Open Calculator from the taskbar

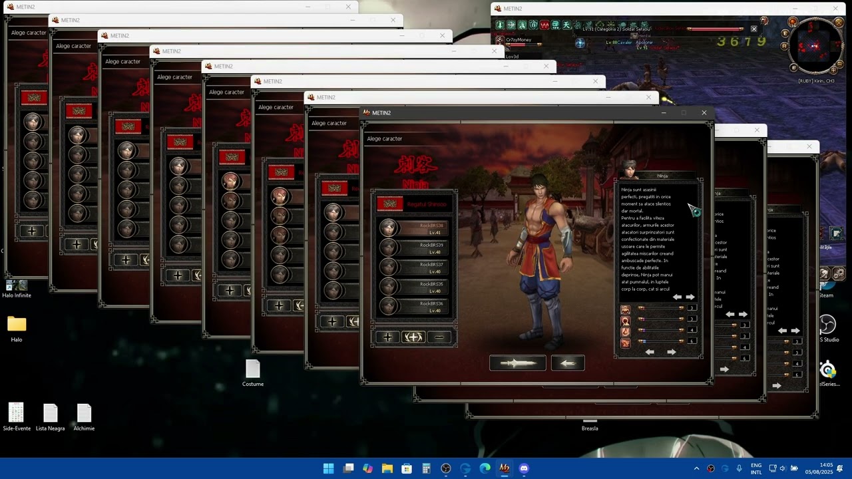[426, 468]
